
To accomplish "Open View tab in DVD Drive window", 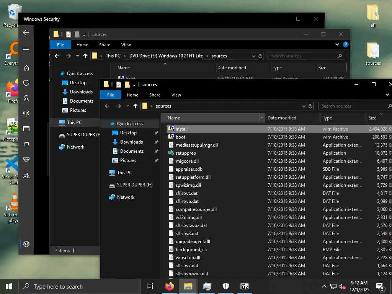I will click(x=126, y=45).
